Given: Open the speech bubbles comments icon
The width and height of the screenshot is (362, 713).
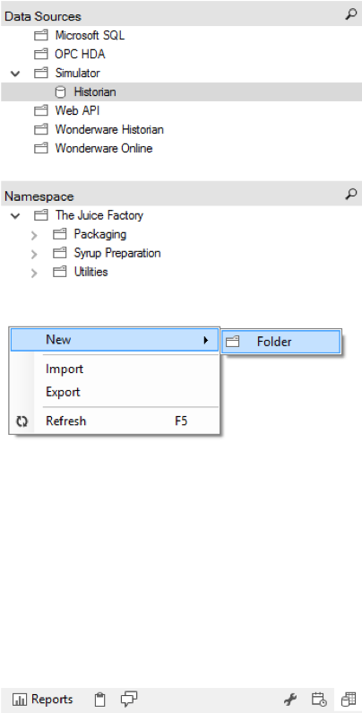Looking at the screenshot, I should (129, 699).
